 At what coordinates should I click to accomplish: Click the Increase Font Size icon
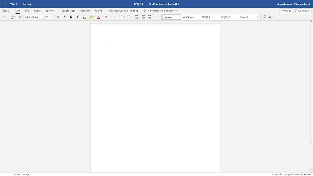tap(58, 17)
